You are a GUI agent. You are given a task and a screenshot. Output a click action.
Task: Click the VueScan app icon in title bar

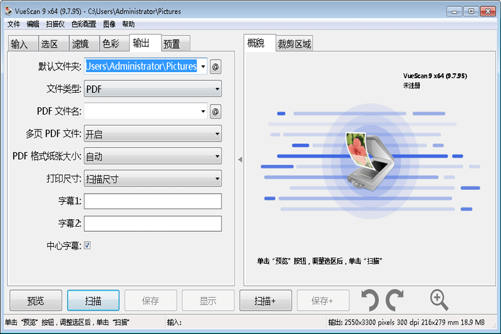pos(9,11)
